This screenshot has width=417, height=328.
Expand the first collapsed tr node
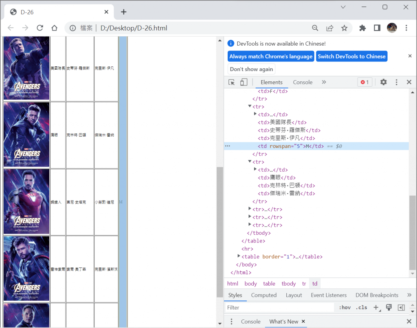[250, 209]
